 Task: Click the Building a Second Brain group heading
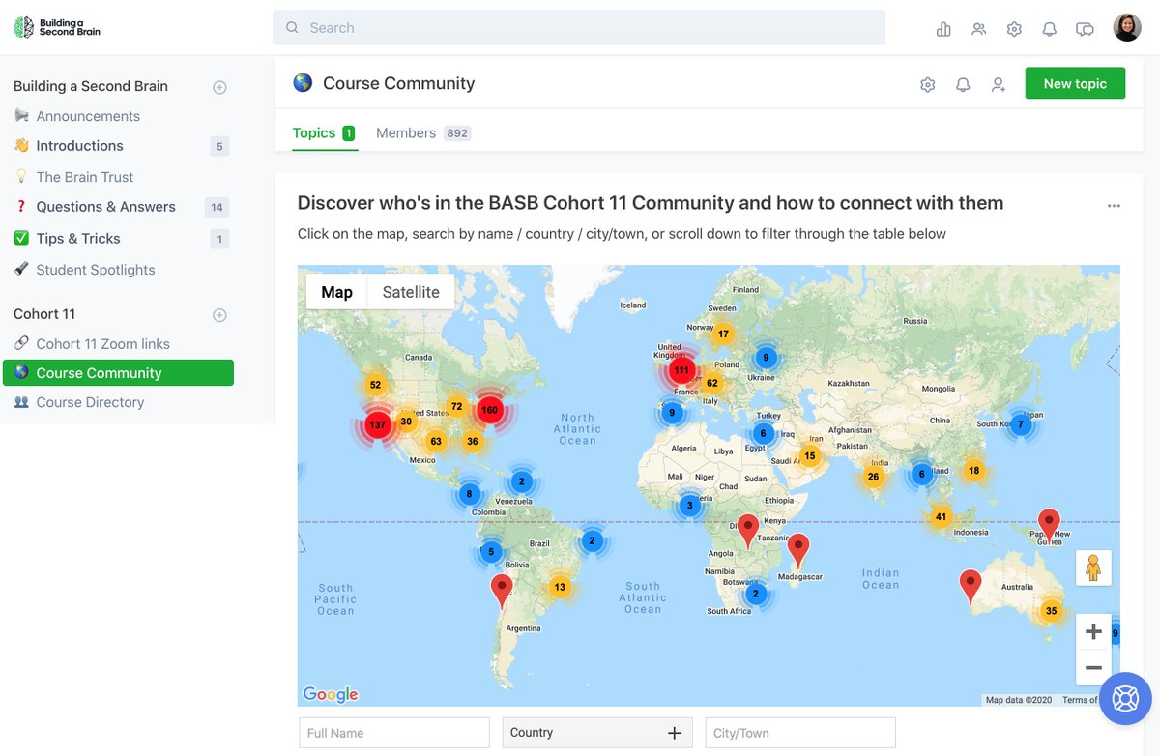pos(91,86)
